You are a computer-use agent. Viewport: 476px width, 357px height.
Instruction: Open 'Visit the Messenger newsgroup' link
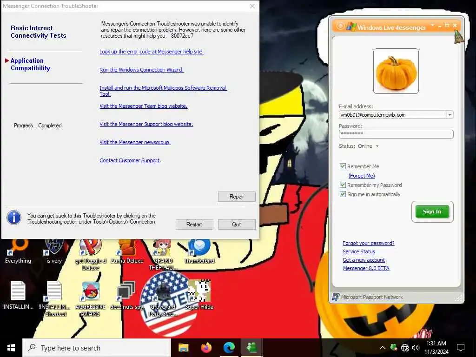point(135,142)
